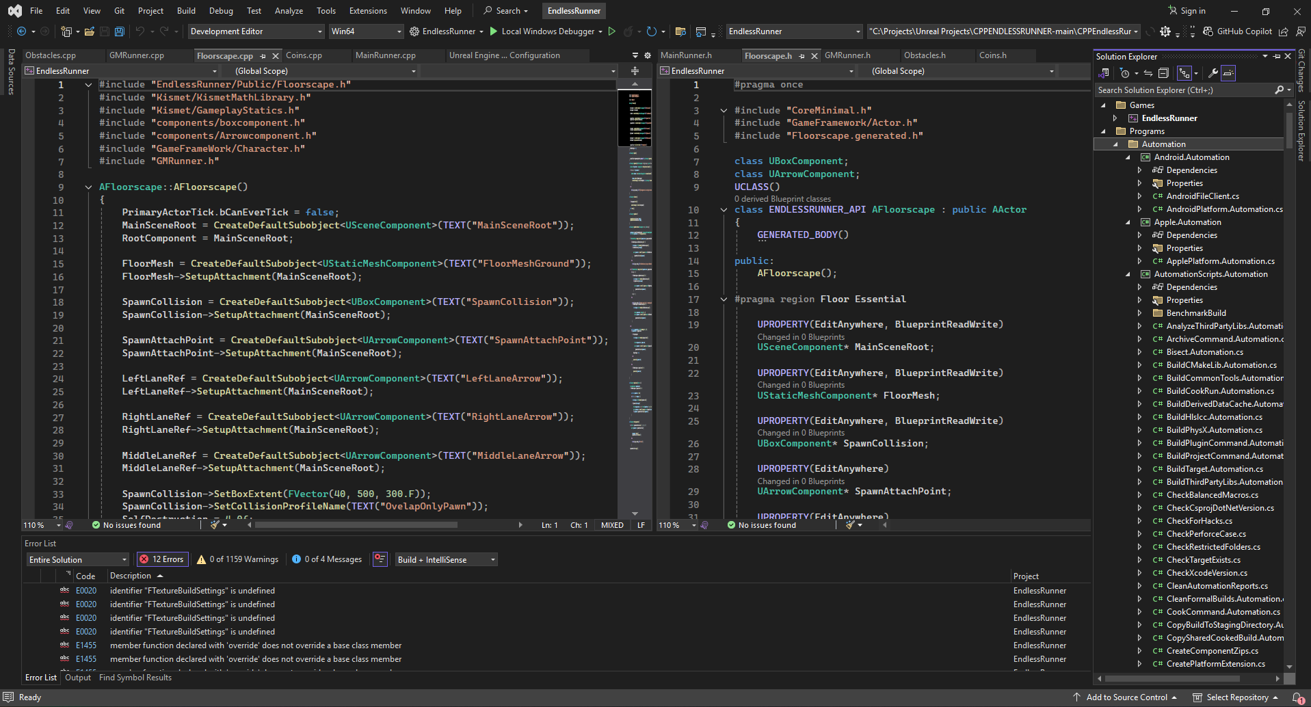Expand the EndlessRunner project node
The width and height of the screenshot is (1311, 707).
[x=1116, y=118]
